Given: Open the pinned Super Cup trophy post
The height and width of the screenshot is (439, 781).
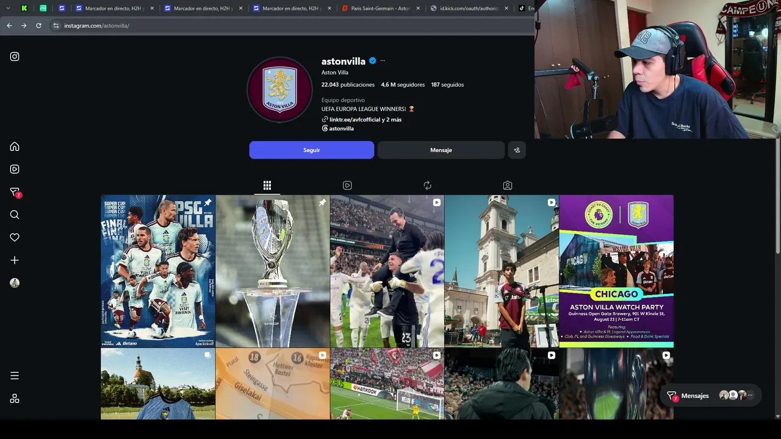Looking at the screenshot, I should [273, 271].
